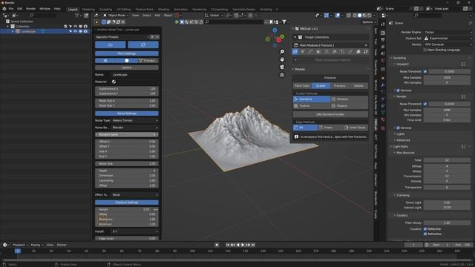Image resolution: width=475 pixels, height=267 pixels.
Task: Toggle camera view icon in viewport
Action: (282, 67)
